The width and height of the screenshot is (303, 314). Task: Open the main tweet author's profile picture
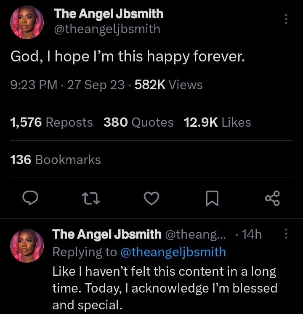click(27, 22)
